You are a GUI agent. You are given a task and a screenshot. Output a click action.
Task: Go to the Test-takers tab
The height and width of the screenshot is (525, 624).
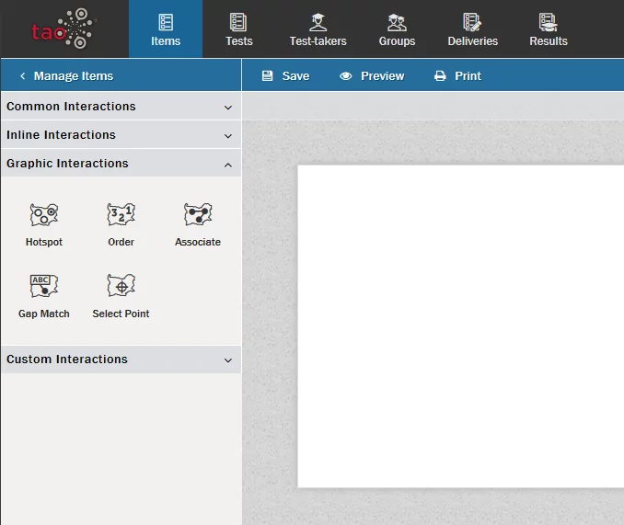[318, 29]
